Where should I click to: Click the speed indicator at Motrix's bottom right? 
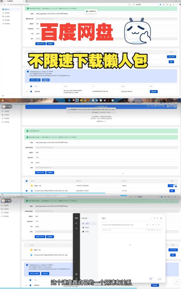pyautogui.click(x=156, y=279)
